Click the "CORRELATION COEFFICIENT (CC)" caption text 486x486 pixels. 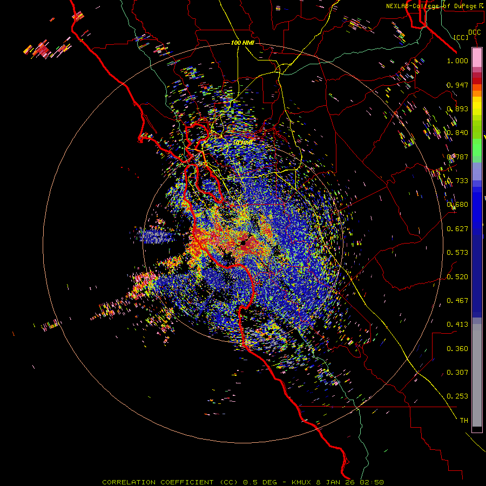point(171,482)
